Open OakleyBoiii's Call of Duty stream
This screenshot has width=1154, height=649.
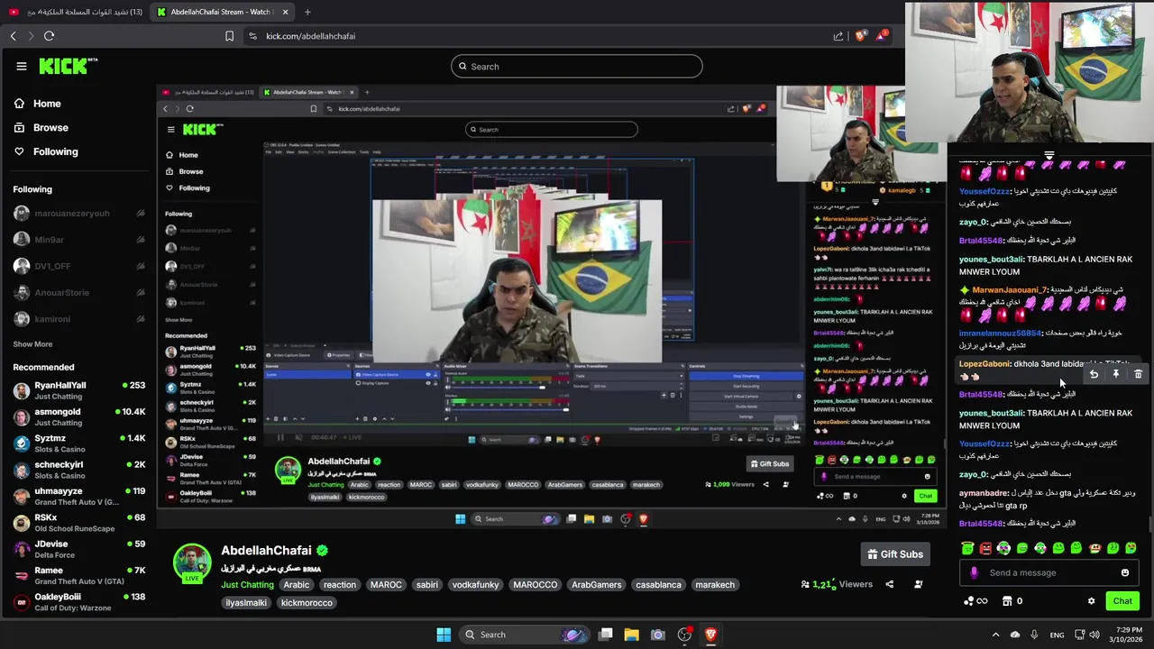[78, 601]
